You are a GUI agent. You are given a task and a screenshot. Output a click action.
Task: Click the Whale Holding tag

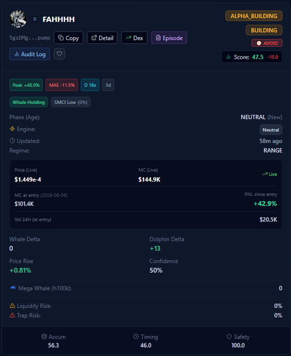pos(29,102)
